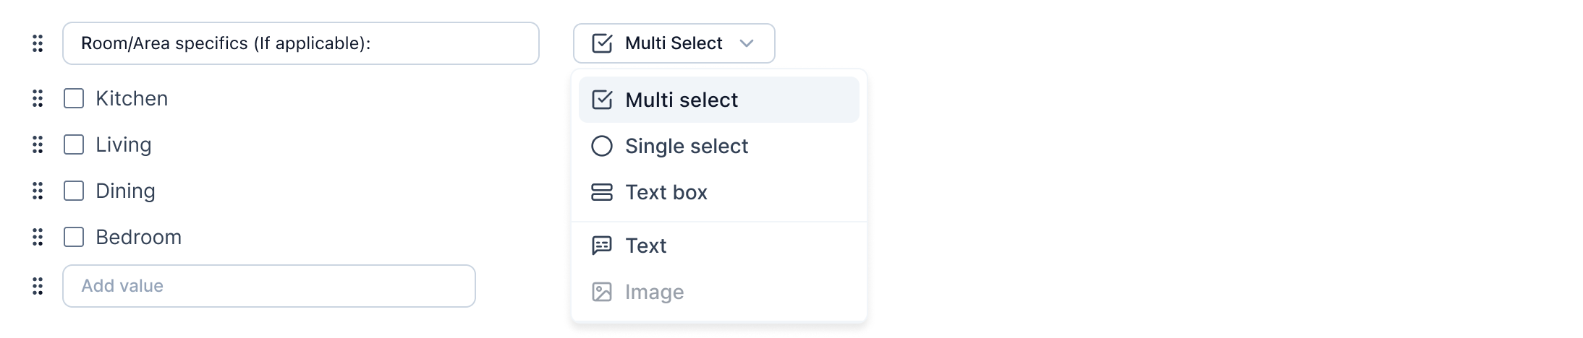Click the drag handle next to Dining
Image resolution: width=1583 pixels, height=338 pixels.
38,191
